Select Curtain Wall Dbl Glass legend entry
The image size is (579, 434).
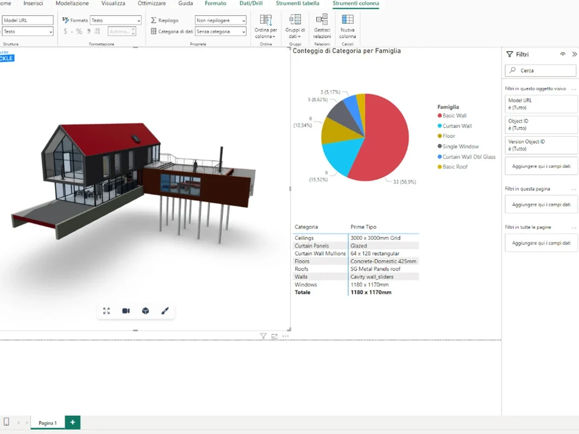[466, 157]
